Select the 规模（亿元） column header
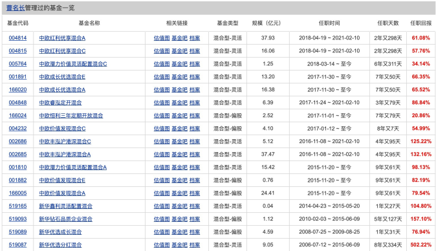 [268, 23]
